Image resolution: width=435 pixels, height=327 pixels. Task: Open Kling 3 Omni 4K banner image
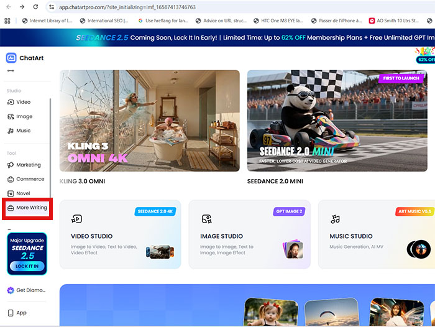[x=150, y=121]
